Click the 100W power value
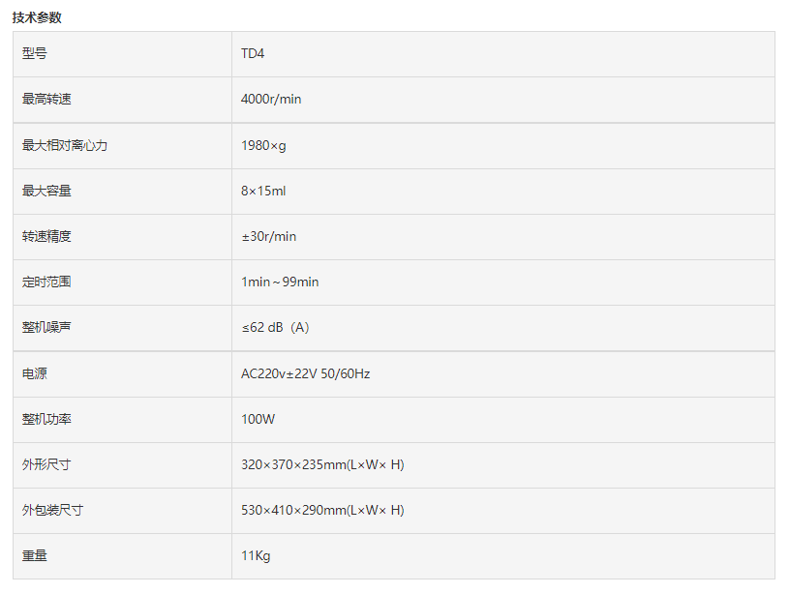The width and height of the screenshot is (790, 594). tap(258, 419)
